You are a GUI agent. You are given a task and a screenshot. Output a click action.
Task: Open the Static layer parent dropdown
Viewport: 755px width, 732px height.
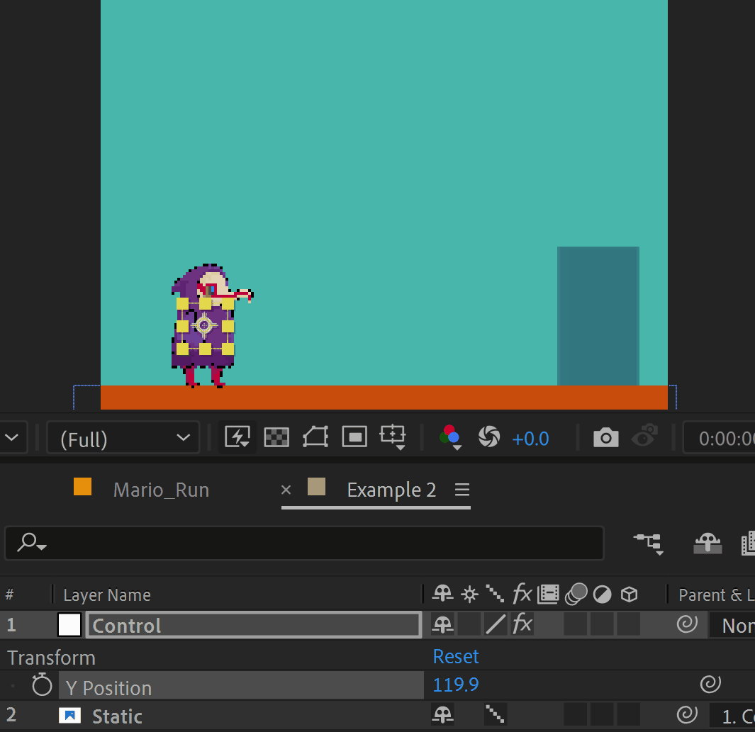(x=732, y=716)
